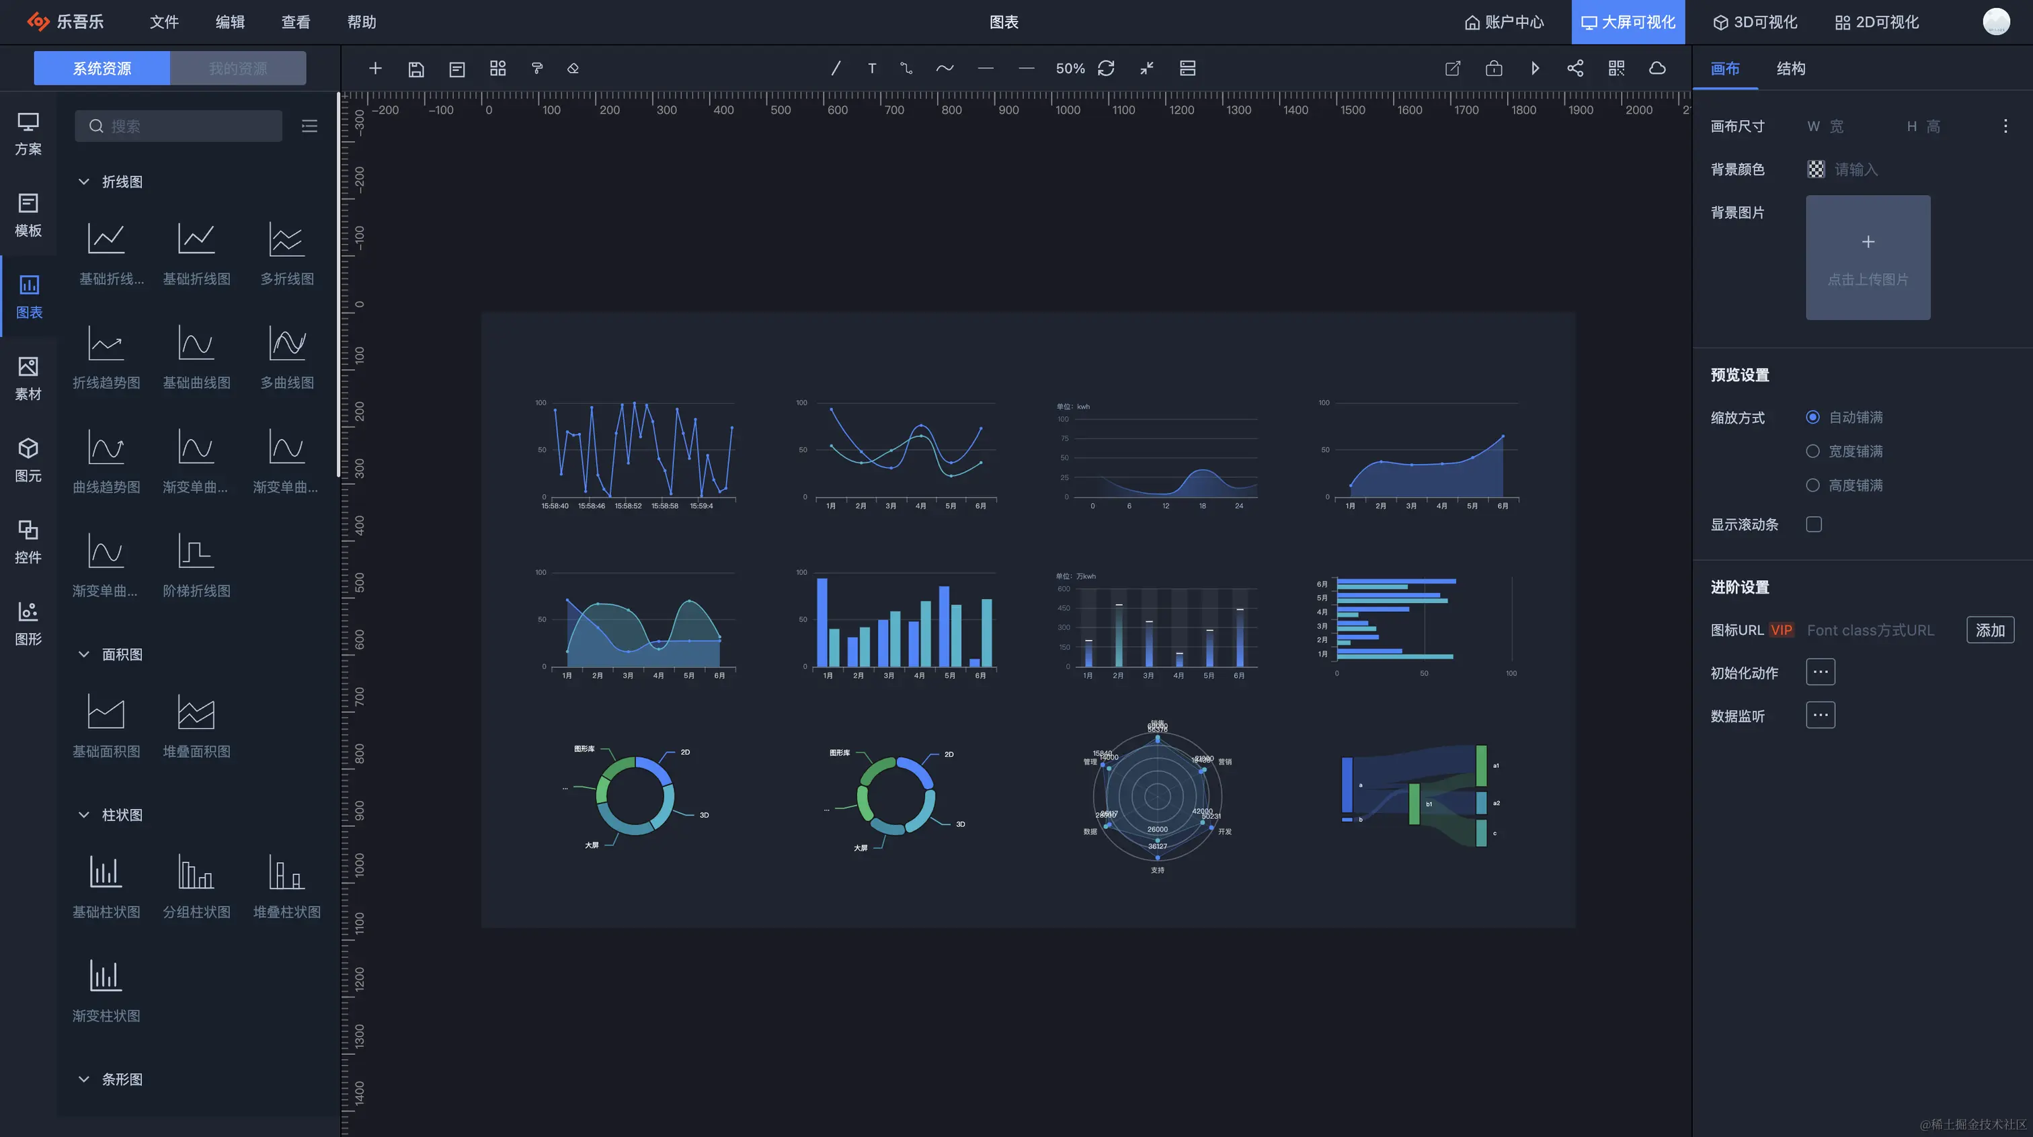Collapse the 折线图 category
The height and width of the screenshot is (1137, 2033).
[83, 182]
